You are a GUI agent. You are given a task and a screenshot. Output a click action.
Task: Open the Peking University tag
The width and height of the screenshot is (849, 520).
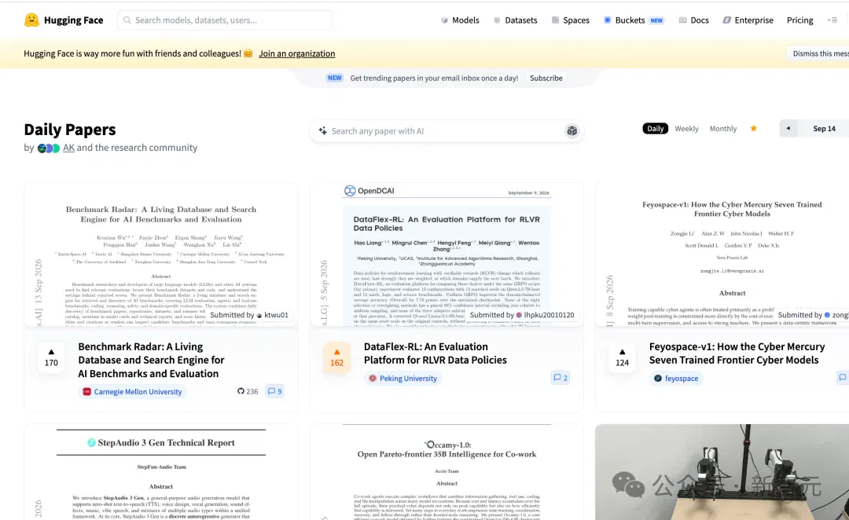402,379
